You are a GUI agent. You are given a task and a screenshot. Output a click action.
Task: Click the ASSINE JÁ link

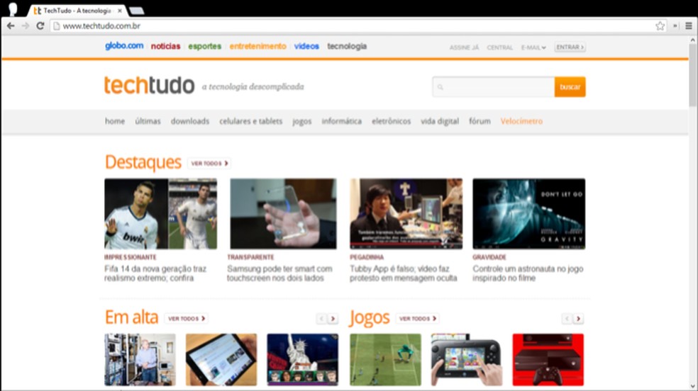(464, 47)
